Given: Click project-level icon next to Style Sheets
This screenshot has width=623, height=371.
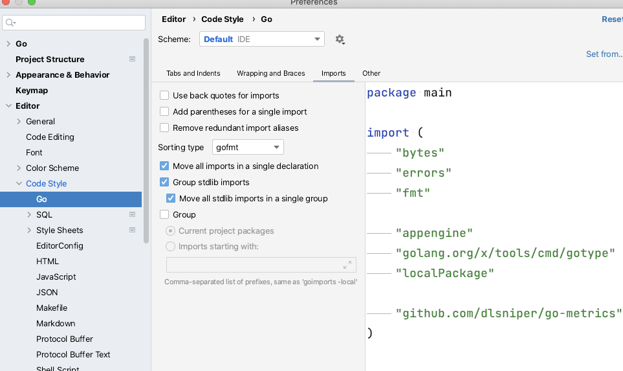Looking at the screenshot, I should tap(133, 230).
